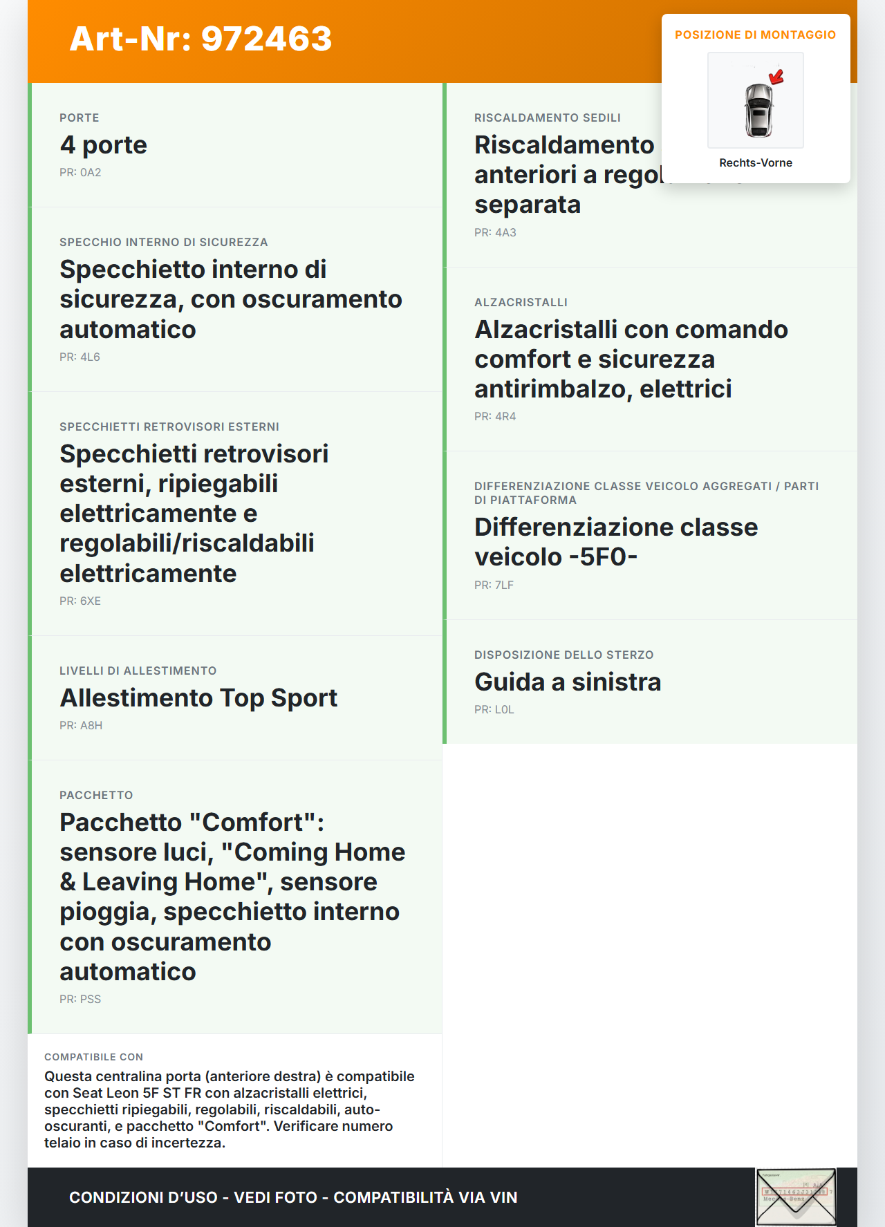Click the red arrow above the car
Screen dimensions: 885x1227
pyautogui.click(x=776, y=77)
